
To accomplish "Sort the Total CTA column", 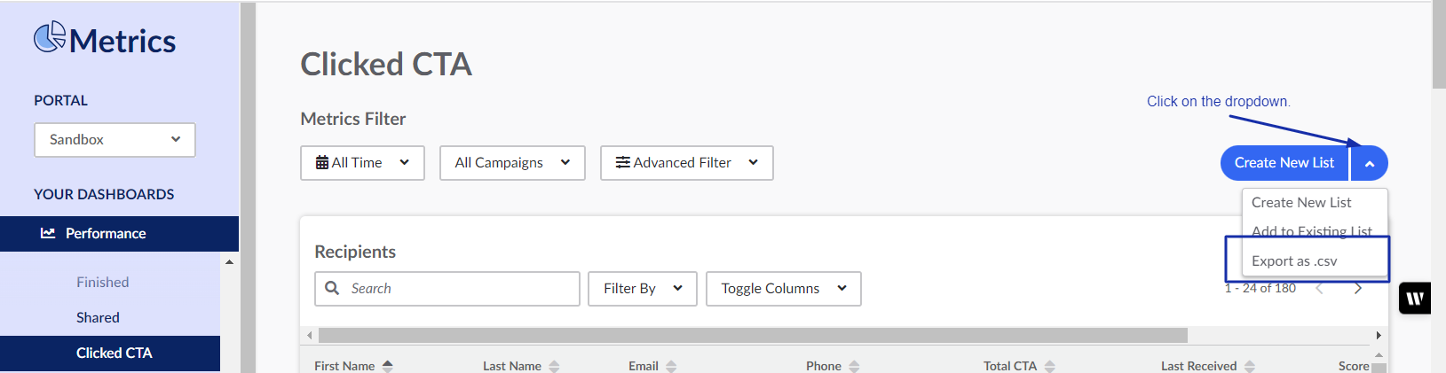I will pyautogui.click(x=1050, y=366).
